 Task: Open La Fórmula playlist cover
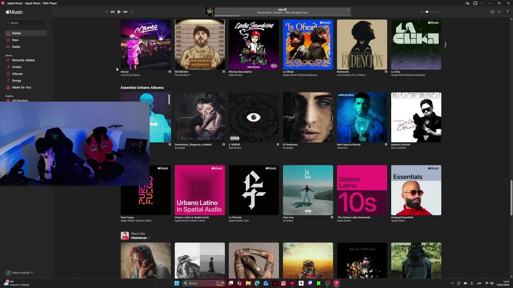tap(254, 190)
